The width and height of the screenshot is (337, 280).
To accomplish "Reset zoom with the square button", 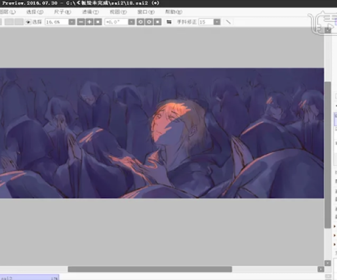I will point(98,22).
